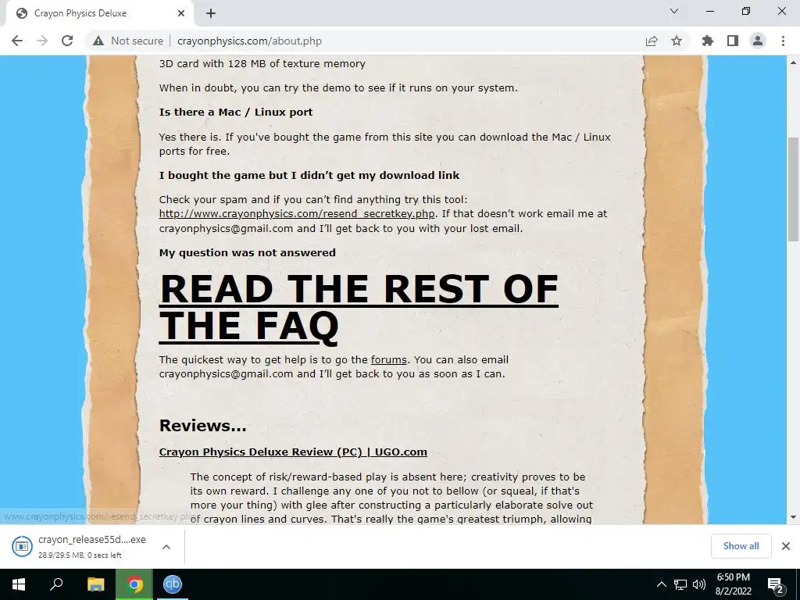This screenshot has width=800, height=600.
Task: Open the tab search dropdown arrow
Action: pos(674,11)
